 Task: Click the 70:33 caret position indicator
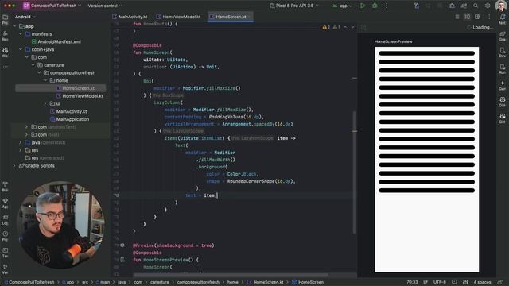pyautogui.click(x=412, y=282)
